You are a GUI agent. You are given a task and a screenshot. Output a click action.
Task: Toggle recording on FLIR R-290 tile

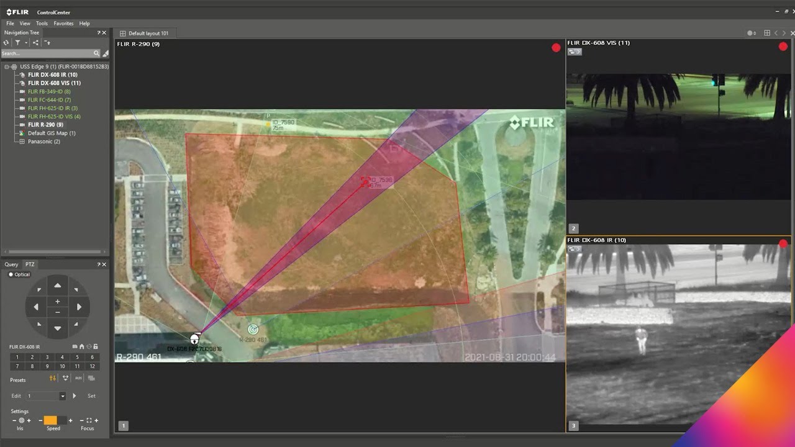556,48
